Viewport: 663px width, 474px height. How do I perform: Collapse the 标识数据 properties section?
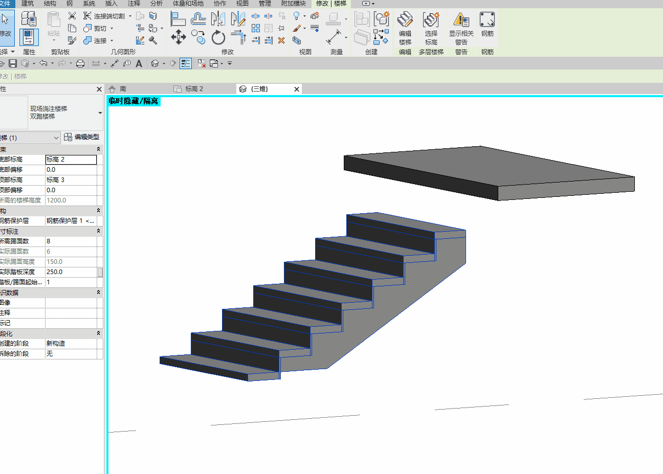99,292
